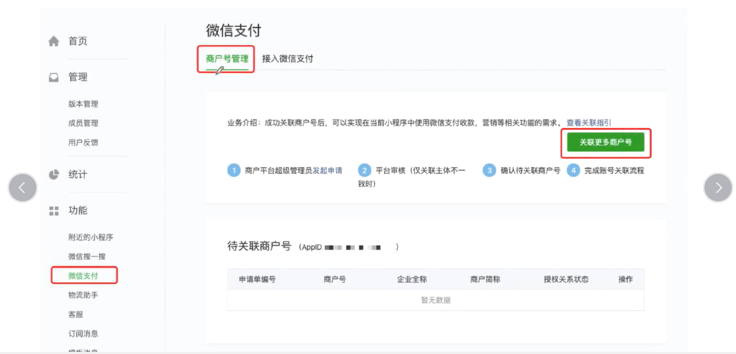Click the 完成账号关联流程 step label
736x354 pixels.
[614, 170]
